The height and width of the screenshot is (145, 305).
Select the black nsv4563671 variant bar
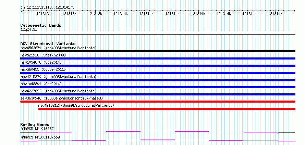(158, 51)
